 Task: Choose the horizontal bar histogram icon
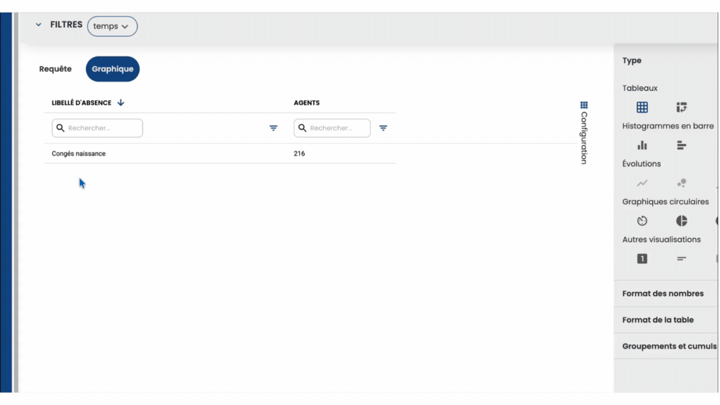click(x=681, y=145)
